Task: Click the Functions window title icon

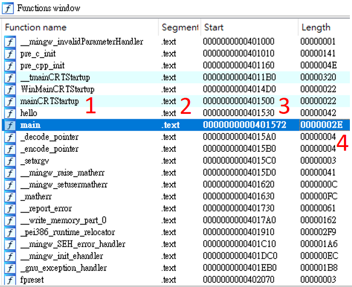Action: point(8,9)
